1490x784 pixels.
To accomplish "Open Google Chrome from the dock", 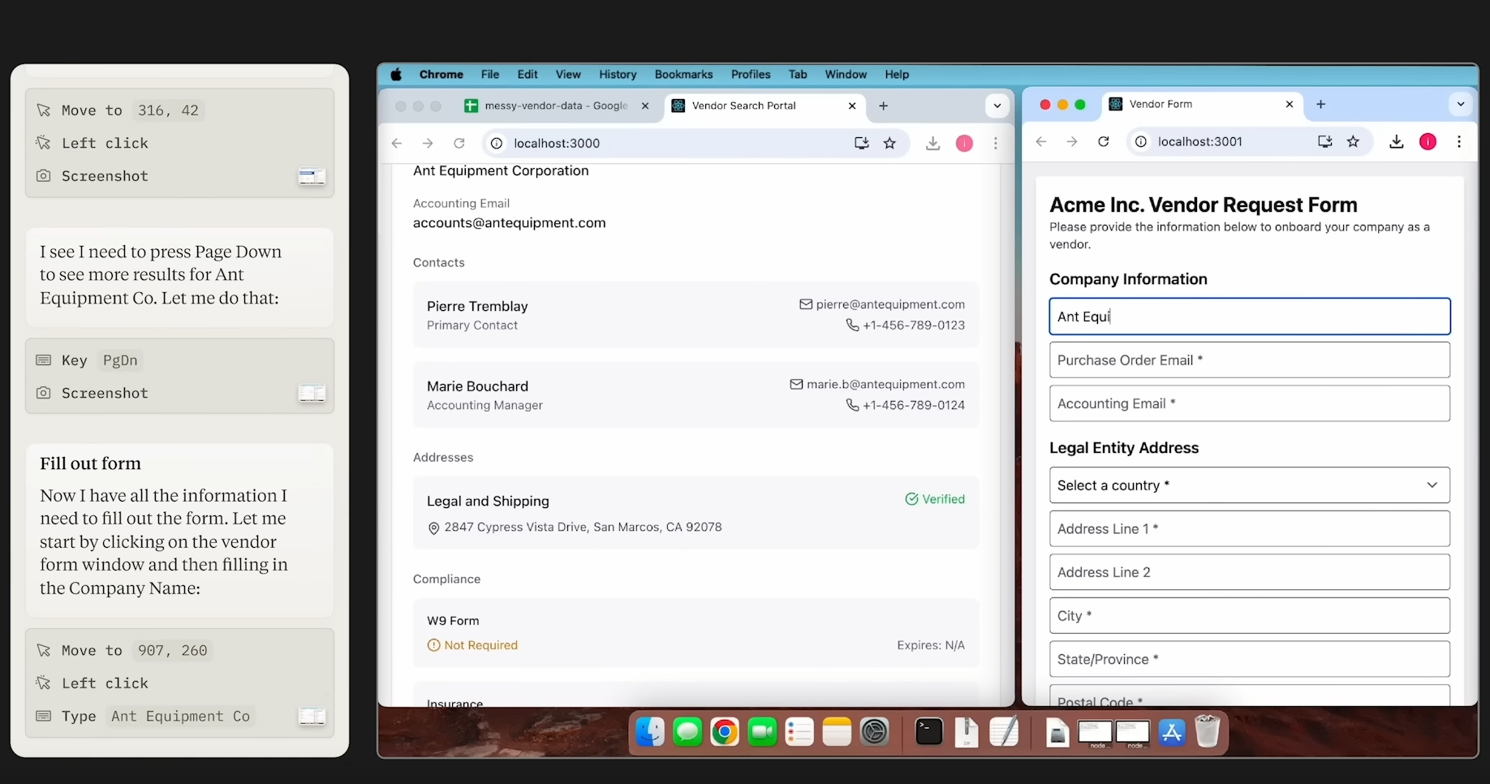I will pos(725,732).
